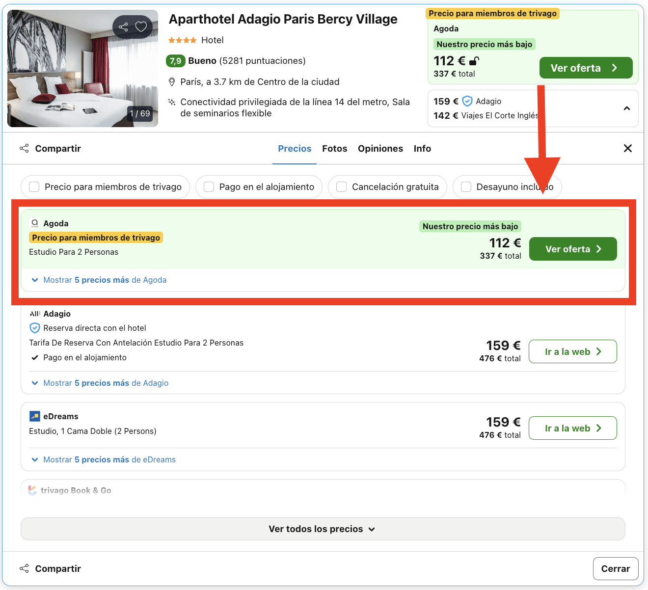648x590 pixels.
Task: Click the 7,9 Bueno rating badge
Action: [175, 61]
